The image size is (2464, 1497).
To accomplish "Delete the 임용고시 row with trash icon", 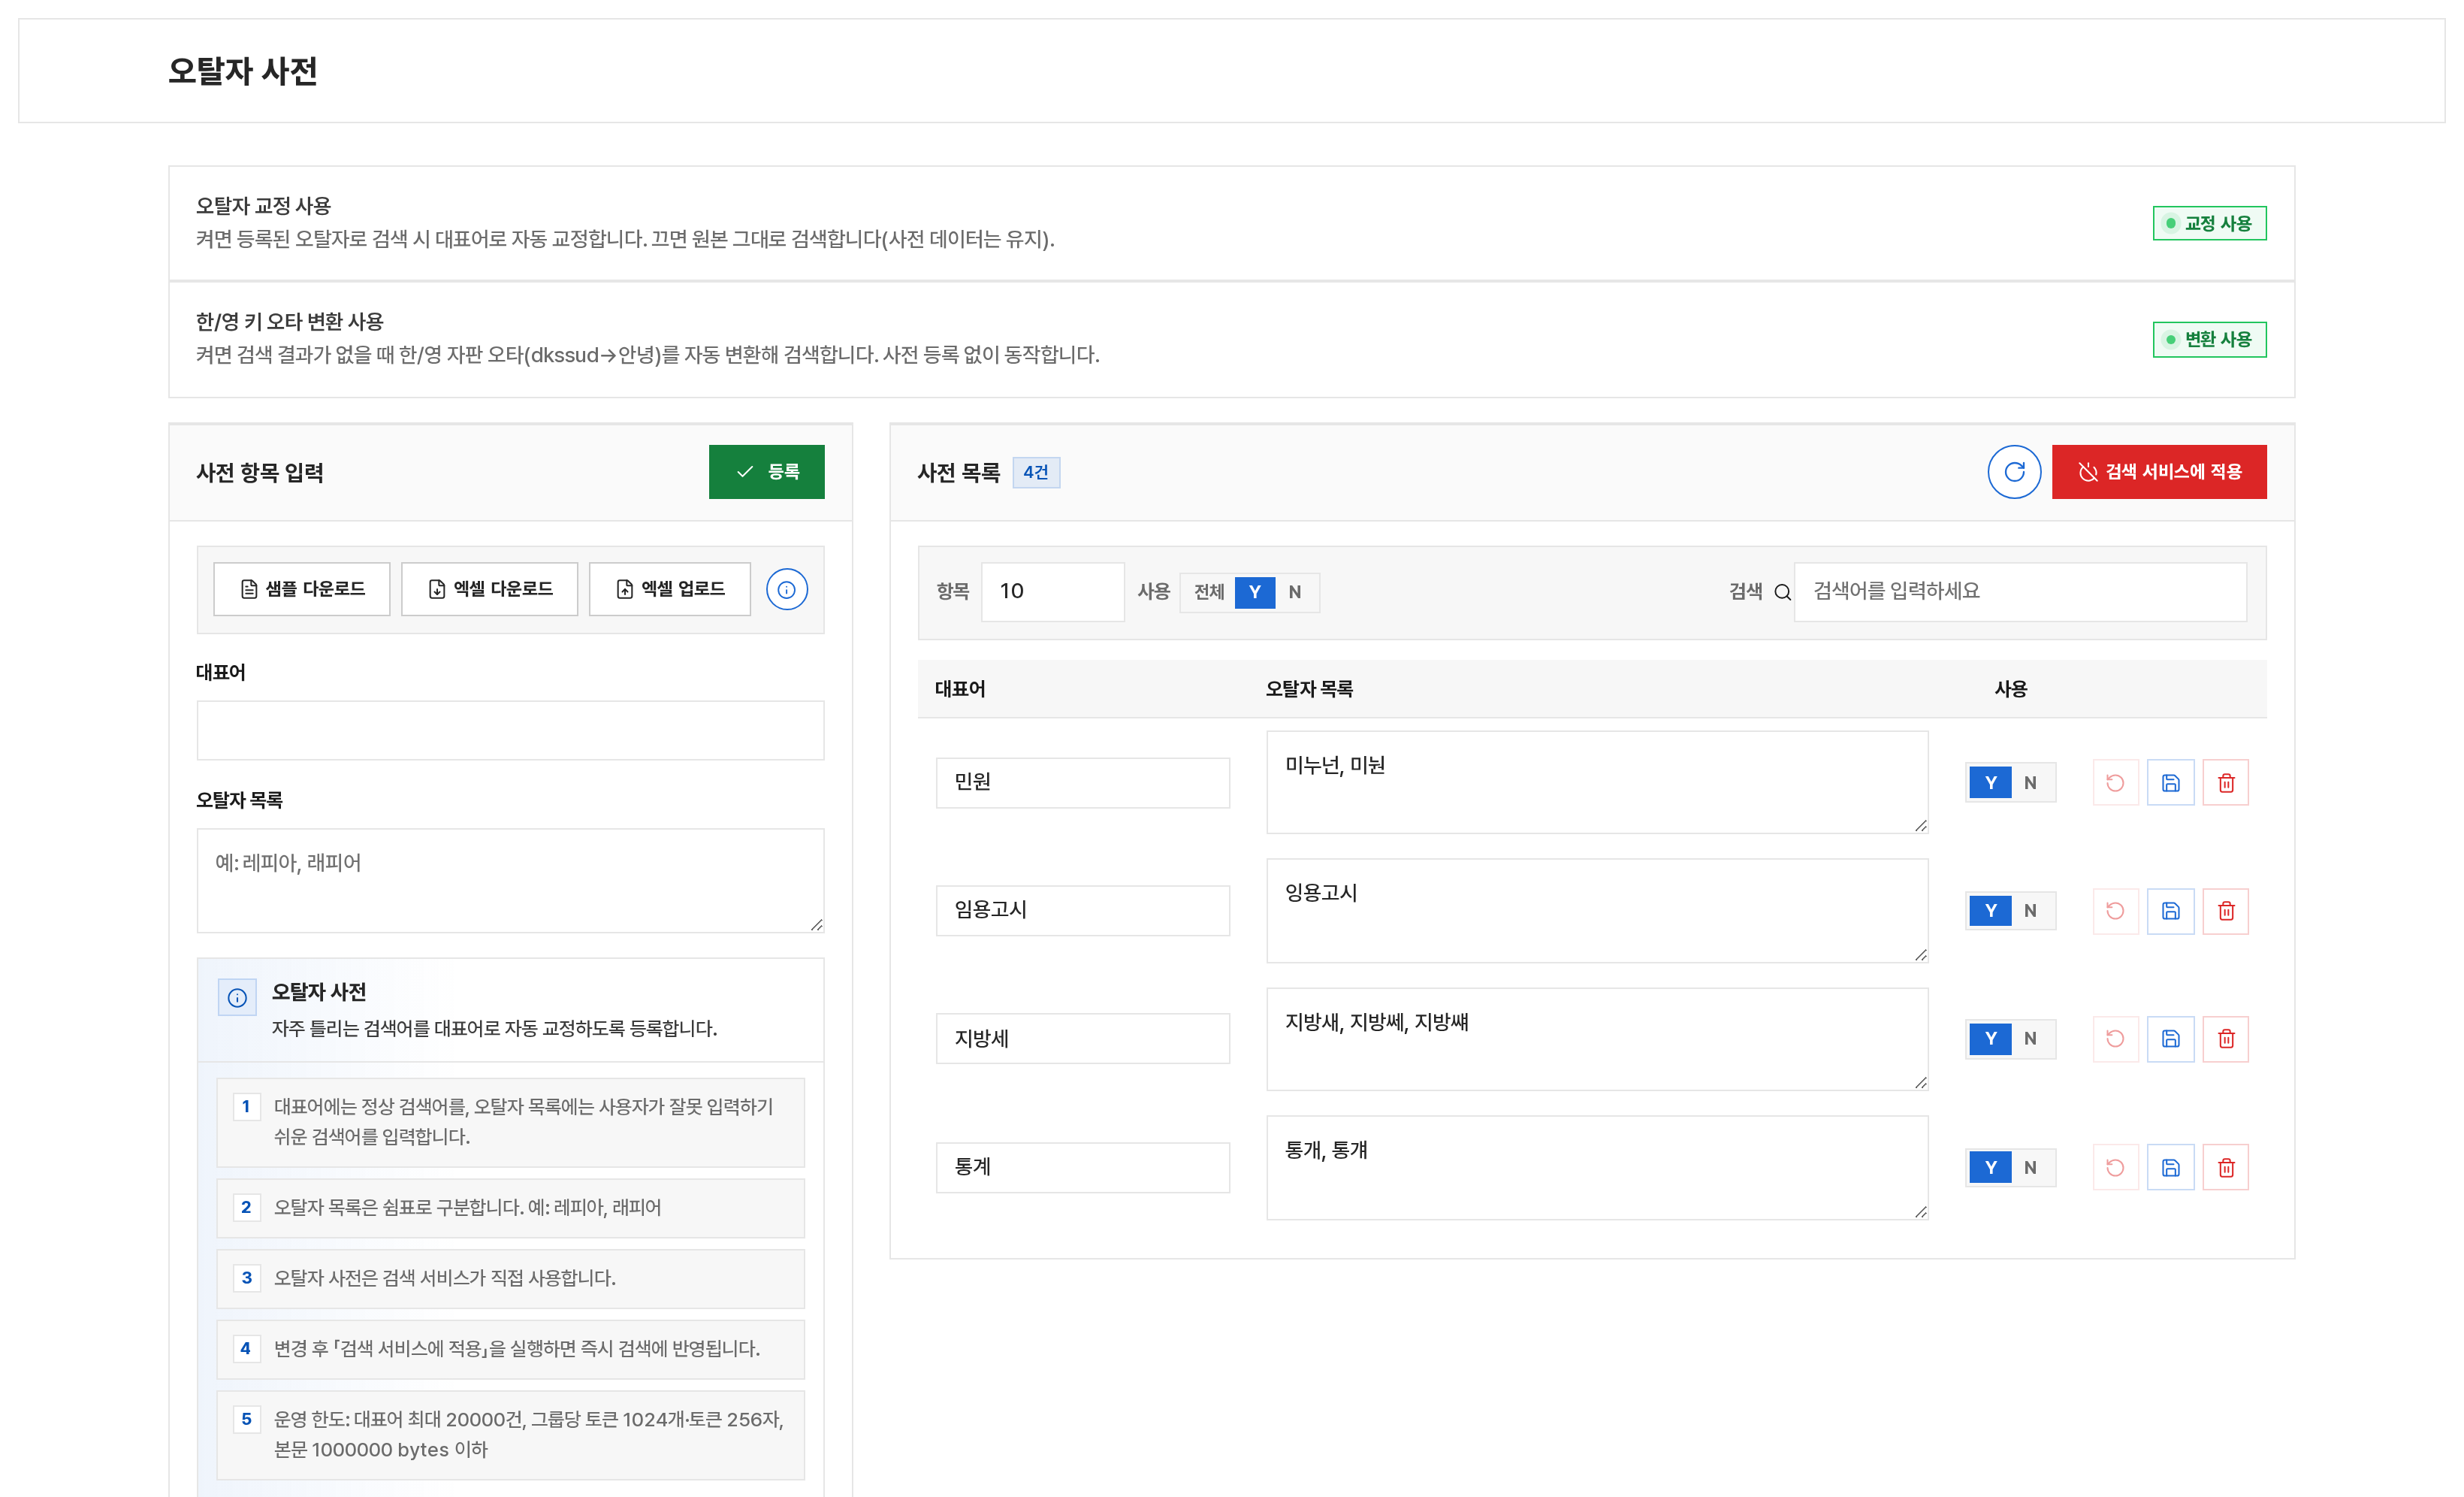I will 2226,911.
